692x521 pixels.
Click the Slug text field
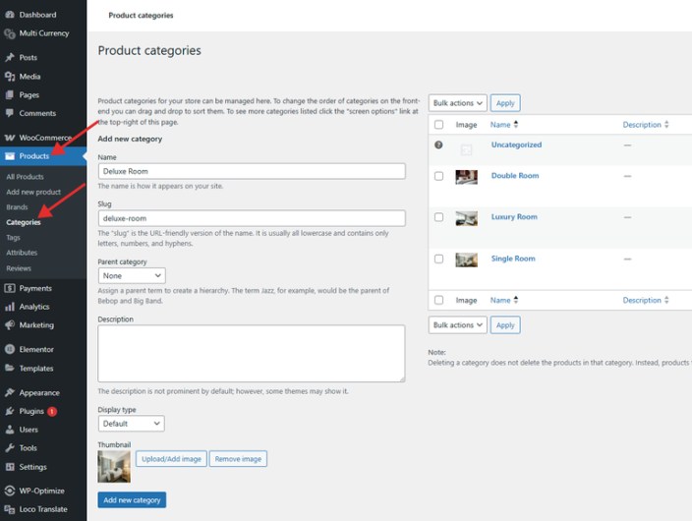252,218
